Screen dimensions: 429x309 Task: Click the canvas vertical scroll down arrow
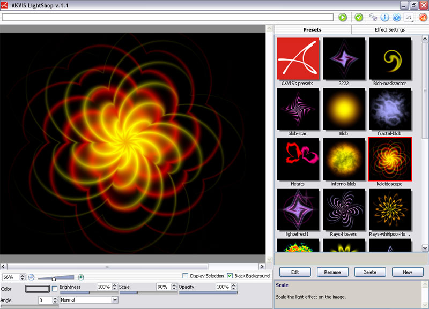click(269, 259)
